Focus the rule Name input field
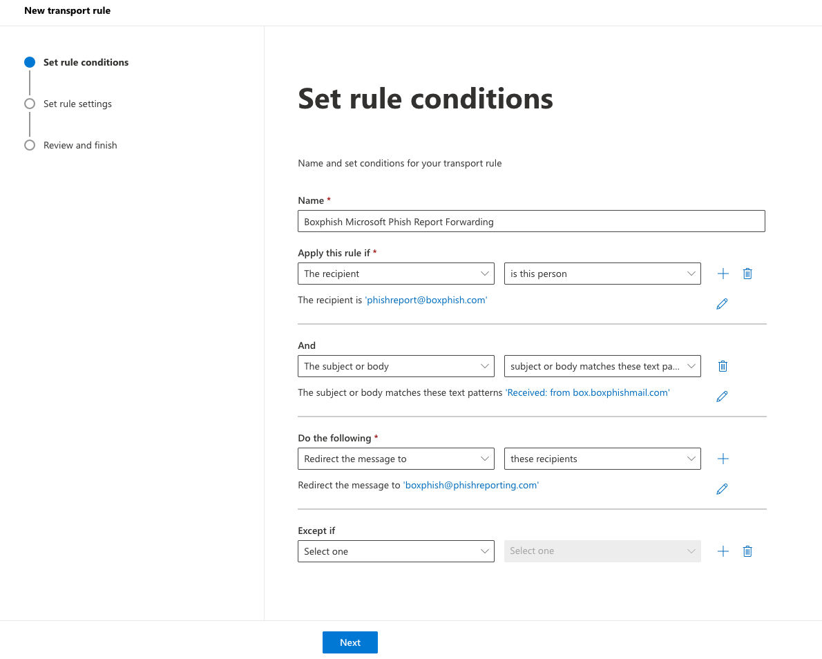 (531, 221)
